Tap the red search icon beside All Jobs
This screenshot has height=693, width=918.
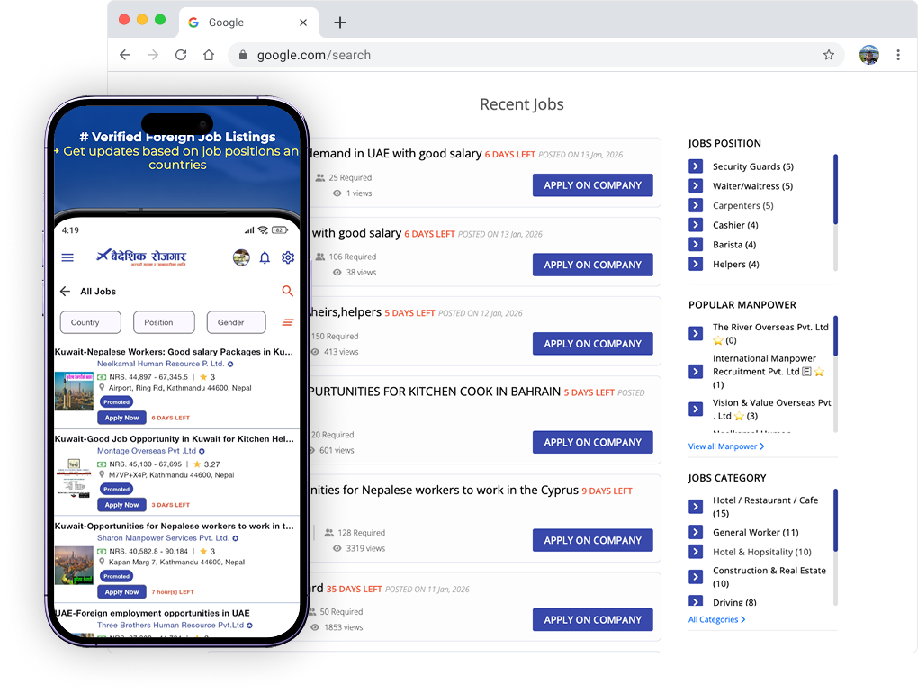[x=288, y=291]
